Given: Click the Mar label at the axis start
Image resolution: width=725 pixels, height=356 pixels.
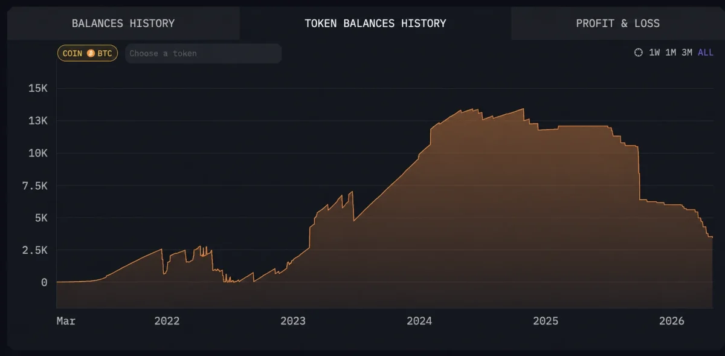Looking at the screenshot, I should point(66,321).
